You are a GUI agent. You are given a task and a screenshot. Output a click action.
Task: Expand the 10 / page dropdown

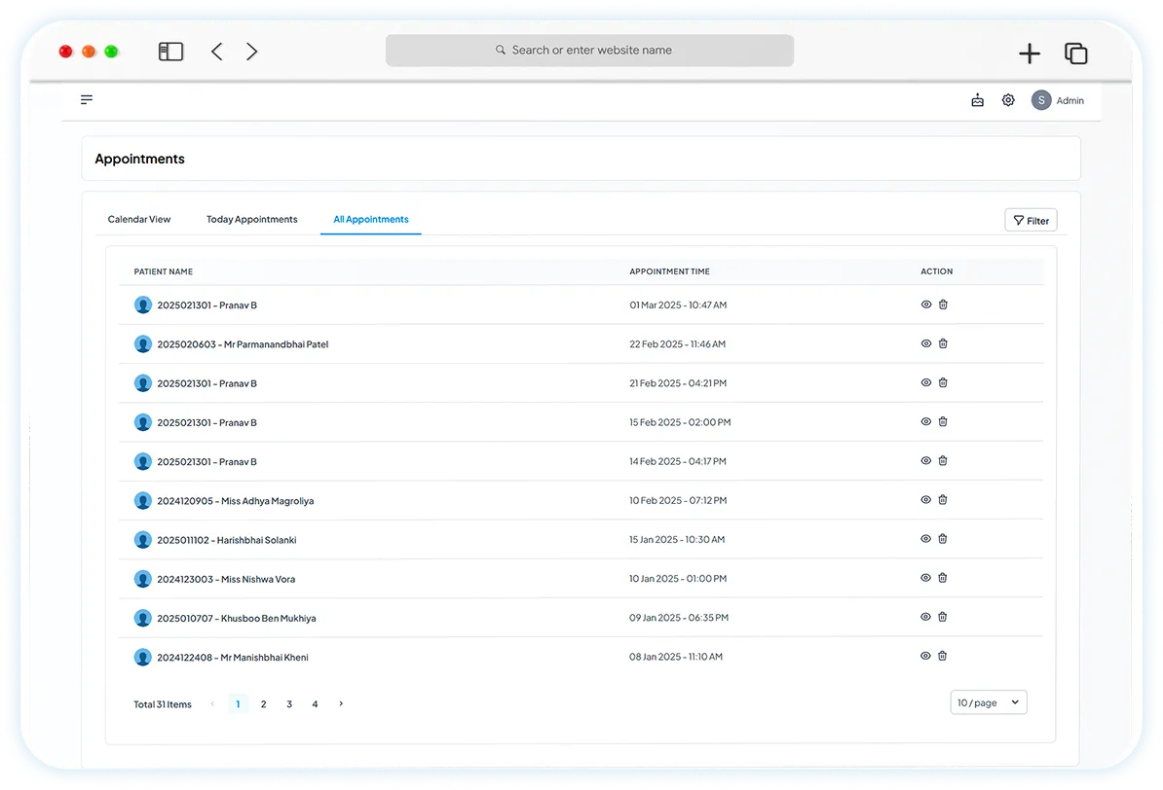(989, 702)
